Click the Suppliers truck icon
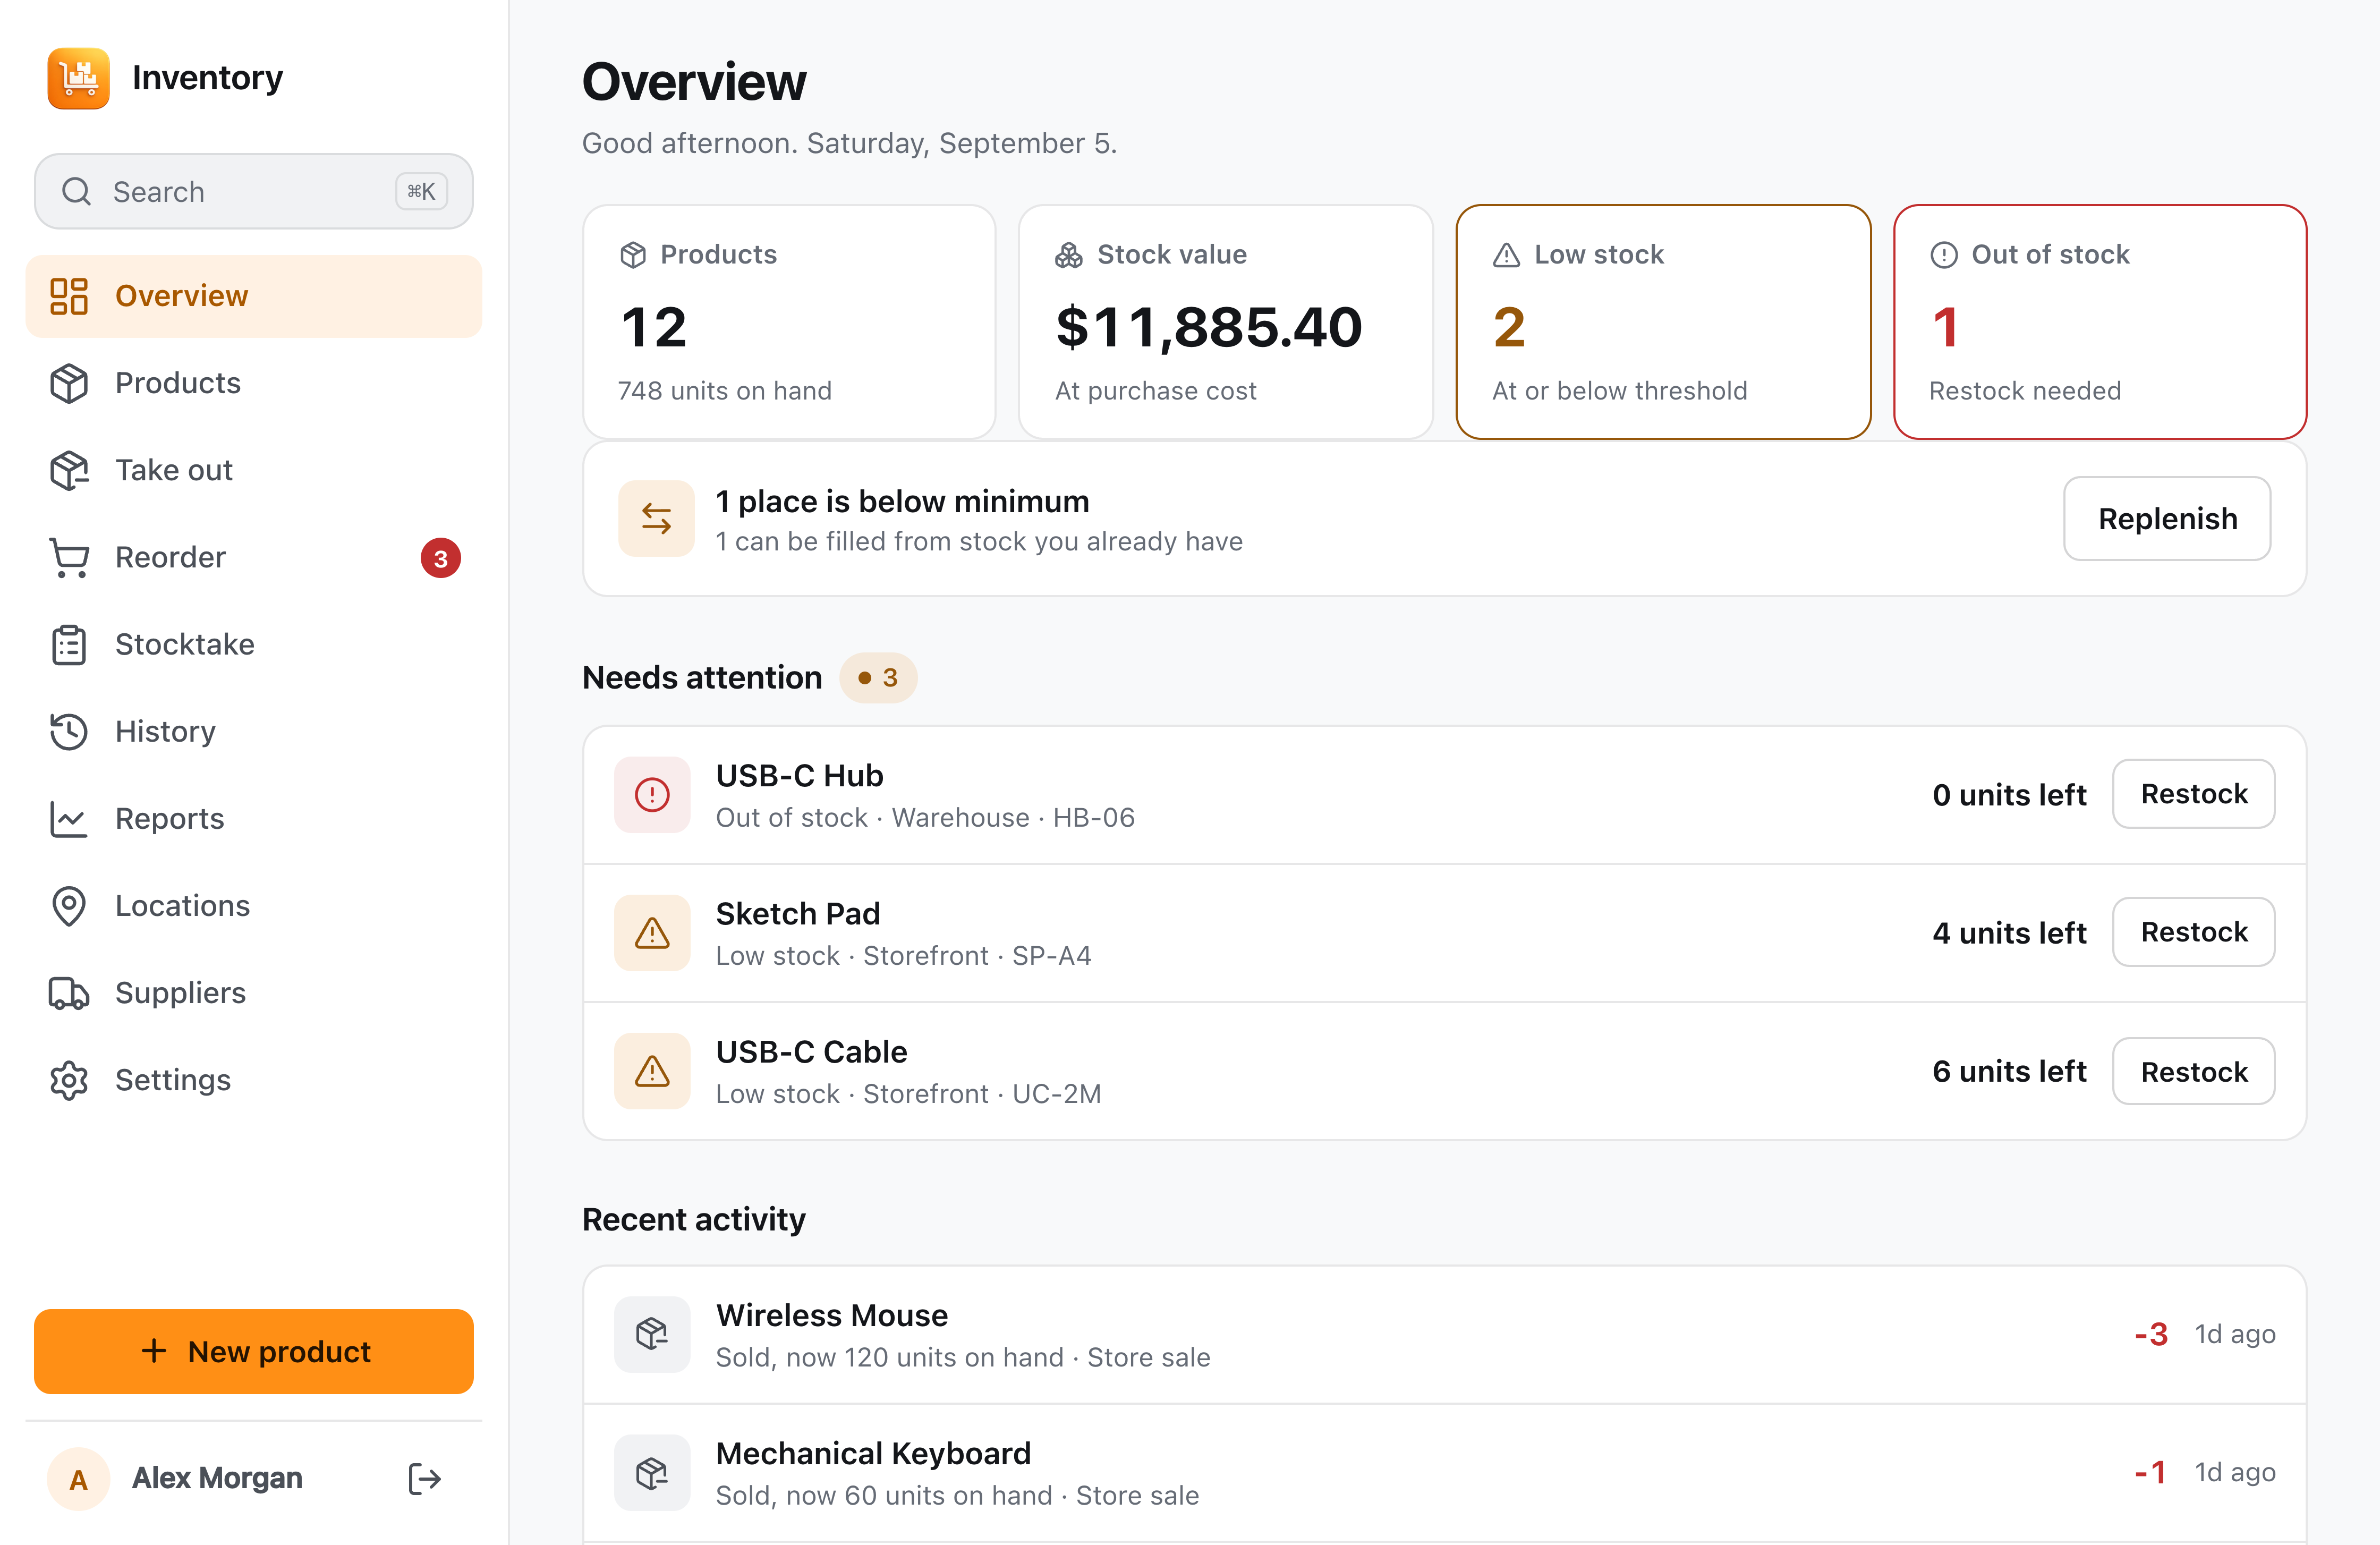This screenshot has height=1545, width=2380. coord(69,992)
